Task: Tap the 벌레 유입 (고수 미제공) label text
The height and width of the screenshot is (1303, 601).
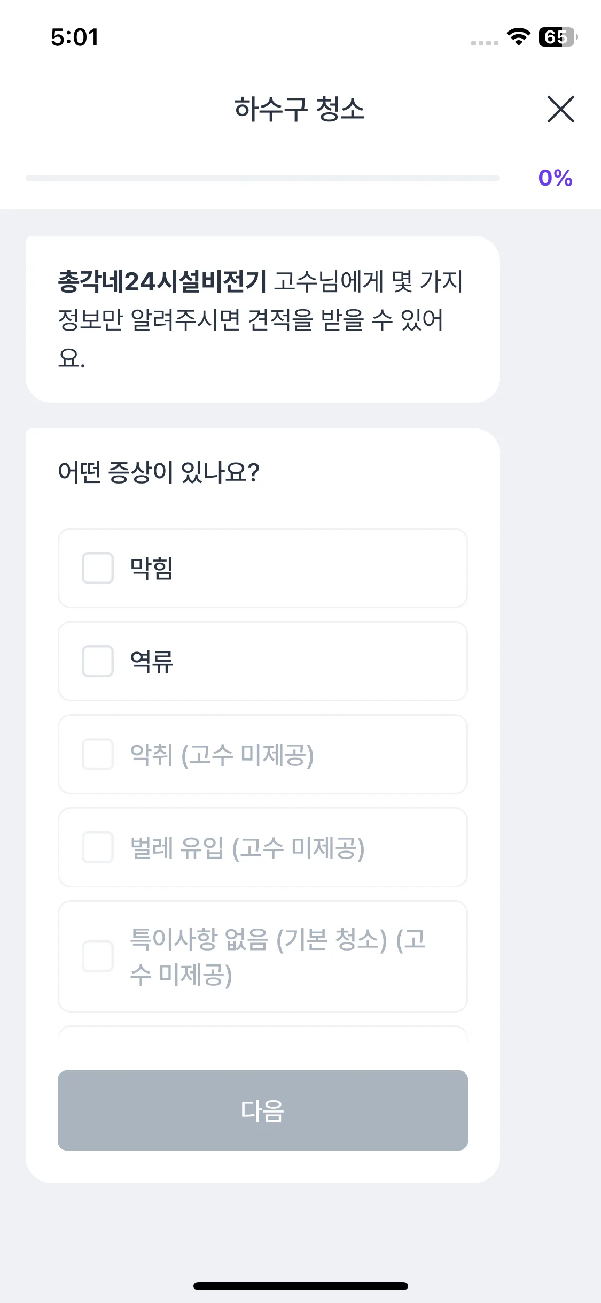Action: (247, 848)
